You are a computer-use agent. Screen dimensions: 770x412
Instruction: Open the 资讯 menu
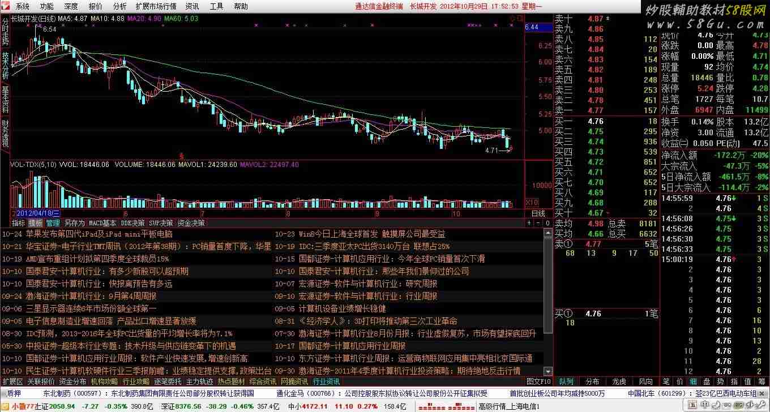click(192, 6)
